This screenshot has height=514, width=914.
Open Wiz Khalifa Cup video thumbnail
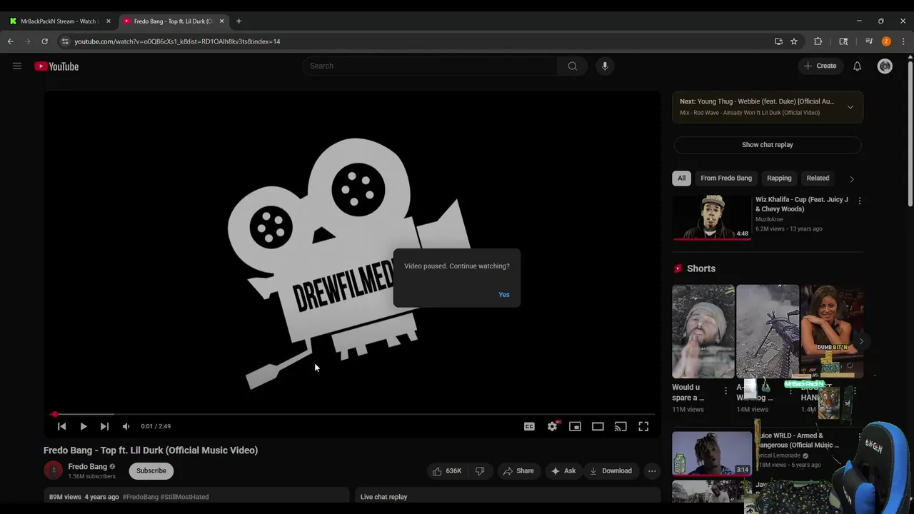pyautogui.click(x=712, y=217)
